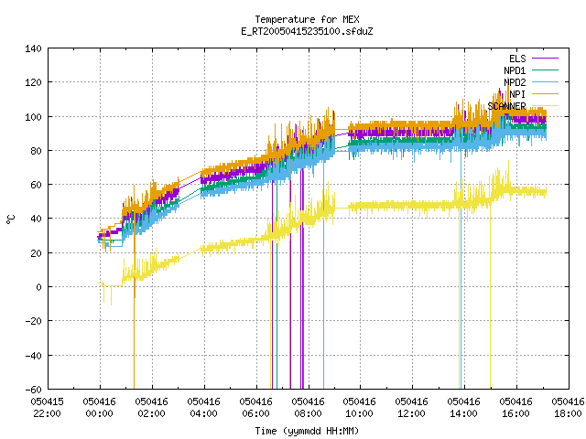Click the purple ELS legend line sample
This screenshot has width=586, height=439.
[545, 59]
